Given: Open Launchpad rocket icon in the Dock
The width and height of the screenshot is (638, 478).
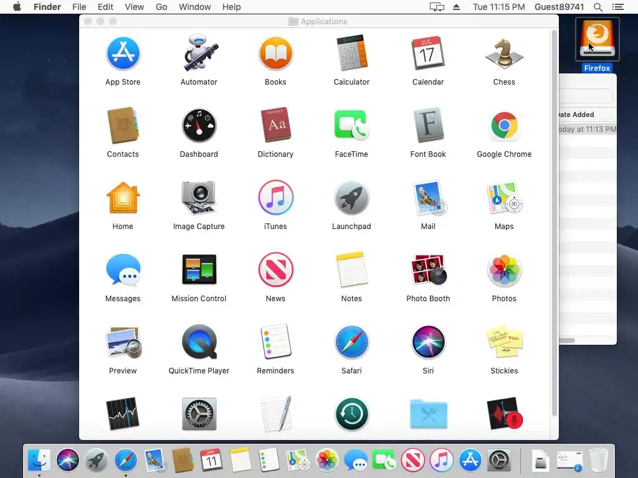Looking at the screenshot, I should tap(97, 460).
